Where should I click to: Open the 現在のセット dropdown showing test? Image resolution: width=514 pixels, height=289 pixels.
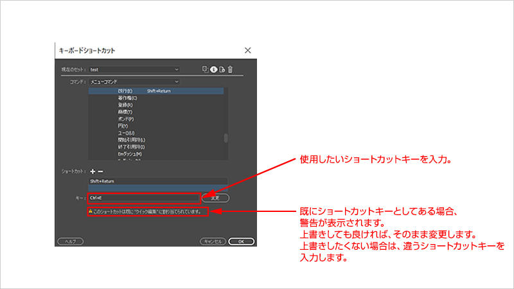[x=134, y=69]
